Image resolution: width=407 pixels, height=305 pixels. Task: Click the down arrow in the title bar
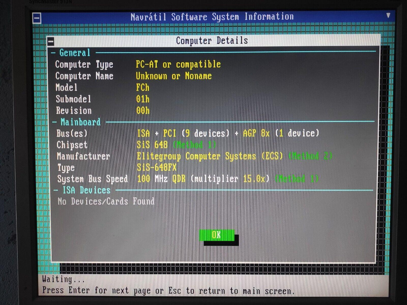[388, 16]
